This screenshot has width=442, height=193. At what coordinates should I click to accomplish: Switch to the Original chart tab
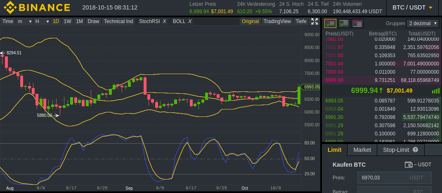[x=251, y=21]
